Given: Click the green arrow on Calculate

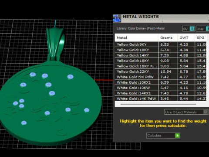Looking at the screenshot, I should tap(177, 136).
